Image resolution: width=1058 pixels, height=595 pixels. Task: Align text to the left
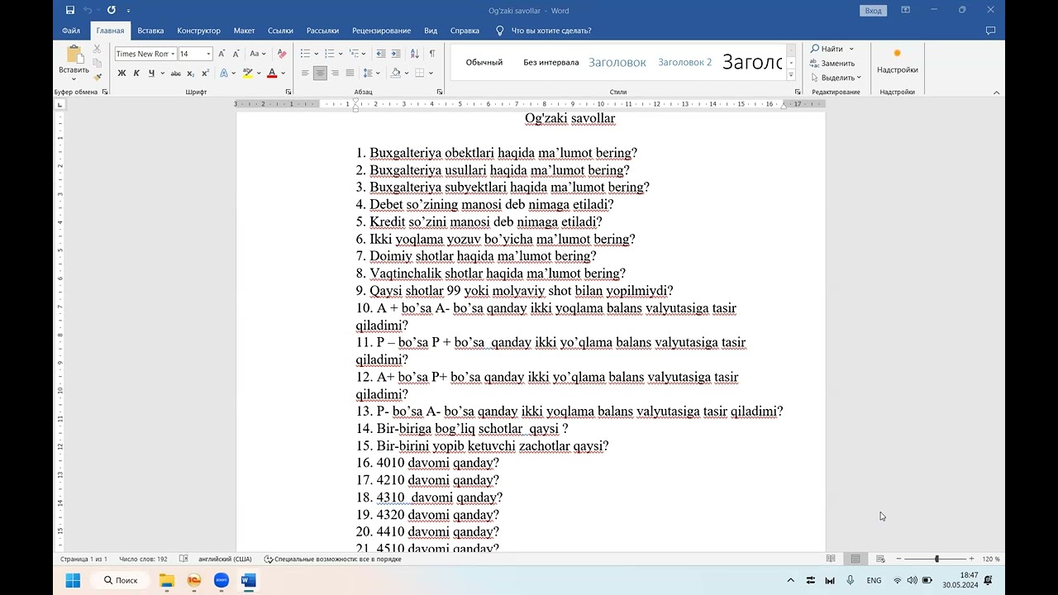pyautogui.click(x=305, y=74)
